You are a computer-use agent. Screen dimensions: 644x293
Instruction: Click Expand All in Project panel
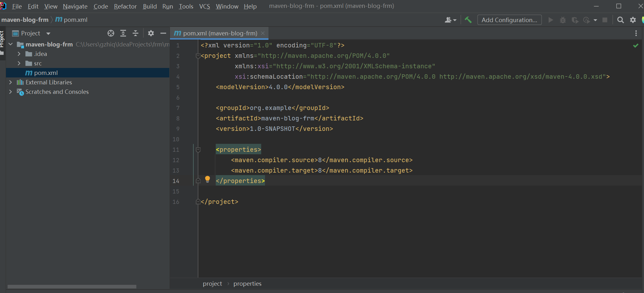[x=123, y=33]
